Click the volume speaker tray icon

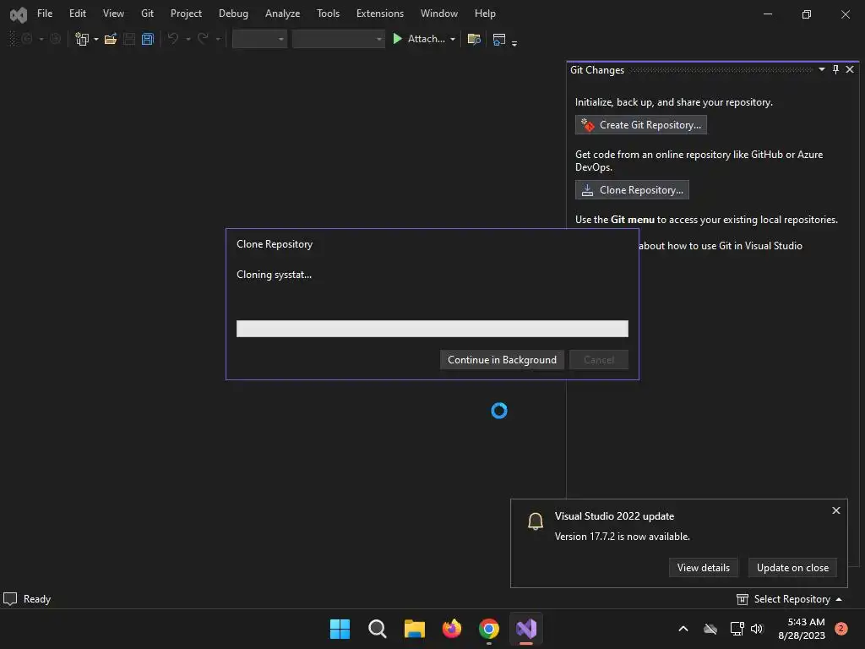[757, 629]
